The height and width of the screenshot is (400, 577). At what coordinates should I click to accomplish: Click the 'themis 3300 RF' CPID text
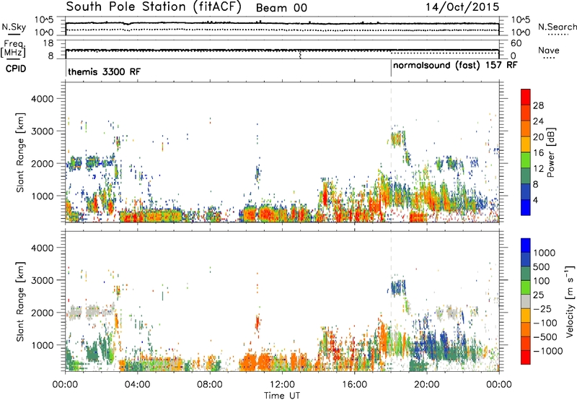point(104,71)
